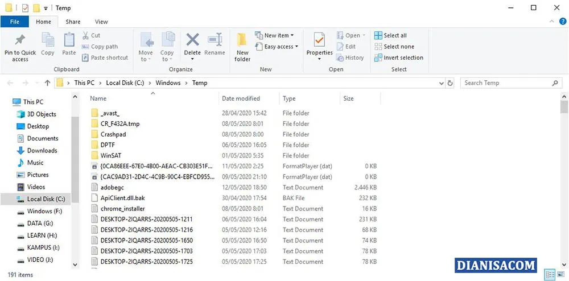Select the _avast_ folder

(105, 113)
